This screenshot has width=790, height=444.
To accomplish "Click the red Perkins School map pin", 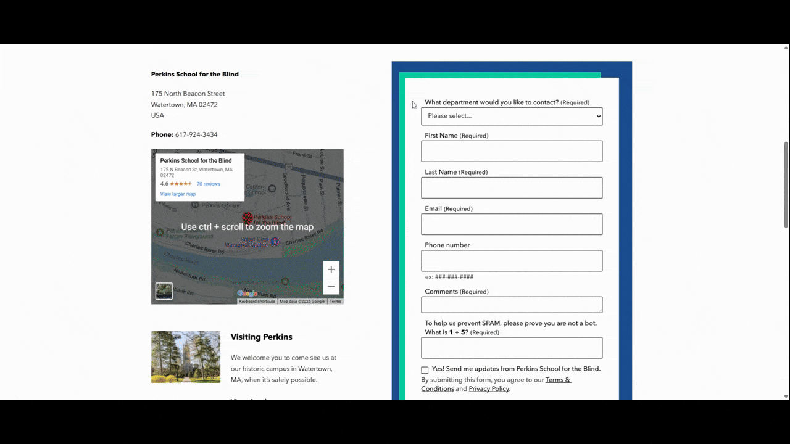I will [247, 218].
